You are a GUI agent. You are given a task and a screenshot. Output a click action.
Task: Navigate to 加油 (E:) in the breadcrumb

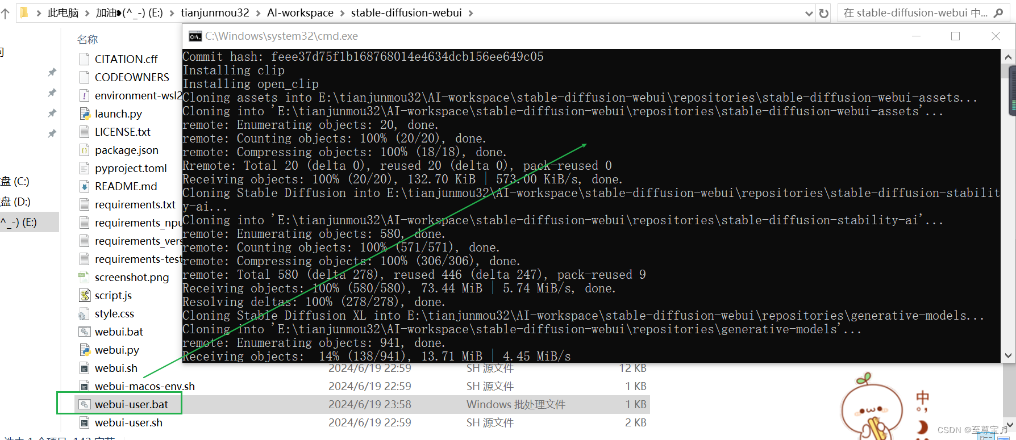[x=129, y=12]
